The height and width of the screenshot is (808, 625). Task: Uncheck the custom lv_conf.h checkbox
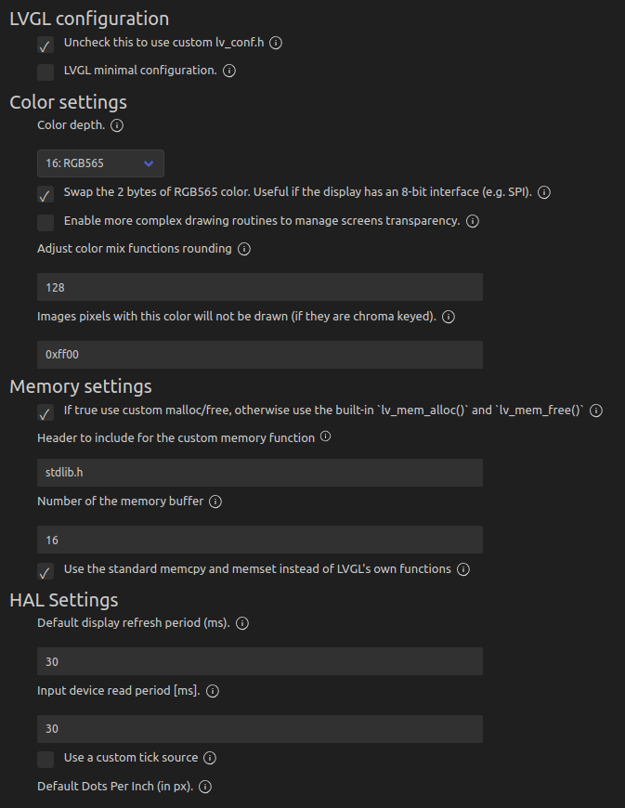(x=46, y=45)
